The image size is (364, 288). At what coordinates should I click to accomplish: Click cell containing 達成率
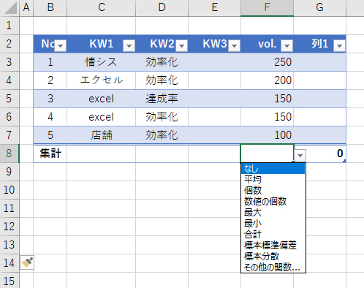point(162,99)
